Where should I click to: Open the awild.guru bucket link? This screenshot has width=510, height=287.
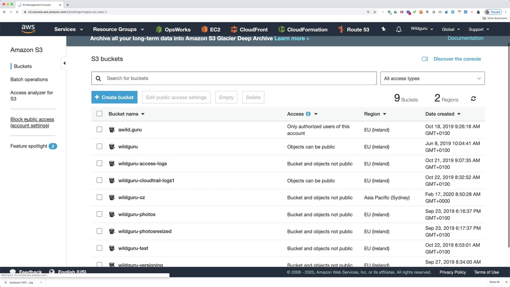pyautogui.click(x=130, y=130)
